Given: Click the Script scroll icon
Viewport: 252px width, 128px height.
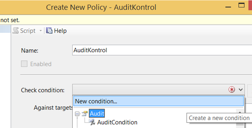Looking at the screenshot, I should 16,30.
